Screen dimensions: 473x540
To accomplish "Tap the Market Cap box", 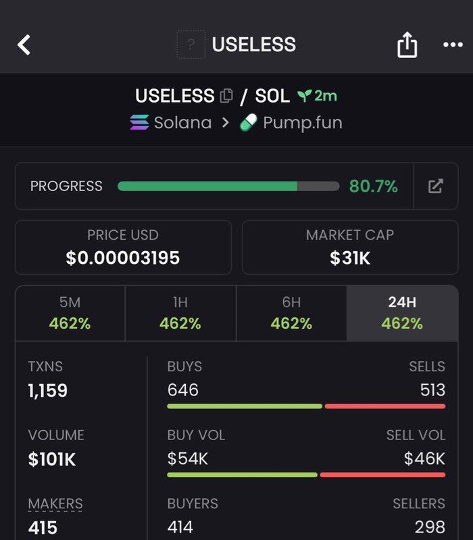I will pyautogui.click(x=350, y=247).
